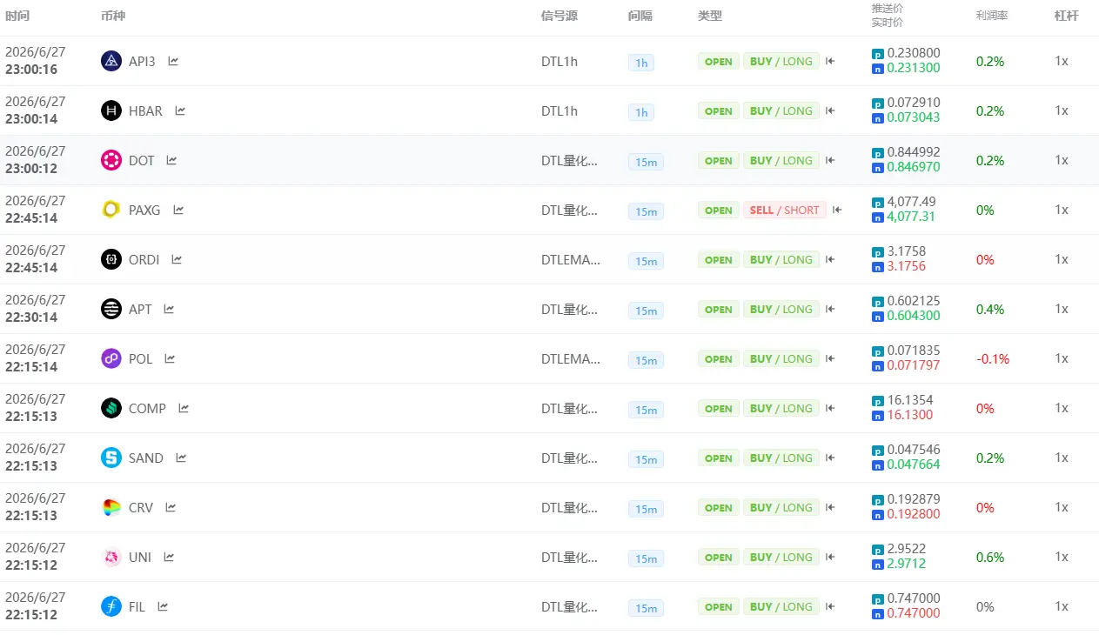Open the chart icon next to SAND
Viewport: 1099px width, 635px height.
[181, 458]
